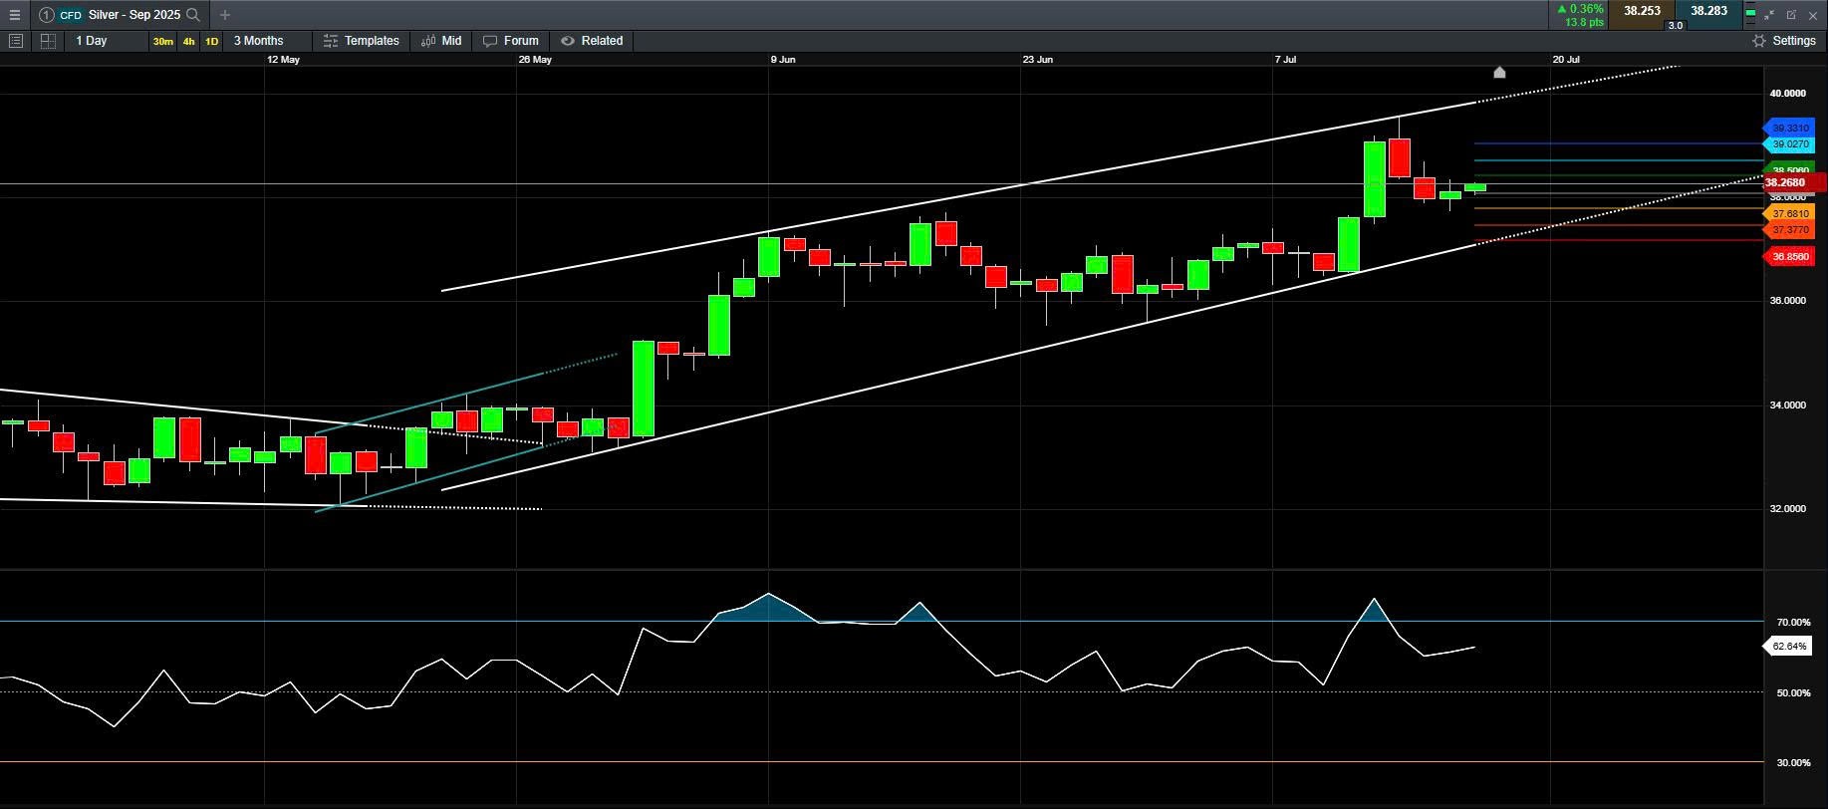Screen dimensions: 1828x809
Task: Click the 0.36% price change display
Action: click(1580, 9)
